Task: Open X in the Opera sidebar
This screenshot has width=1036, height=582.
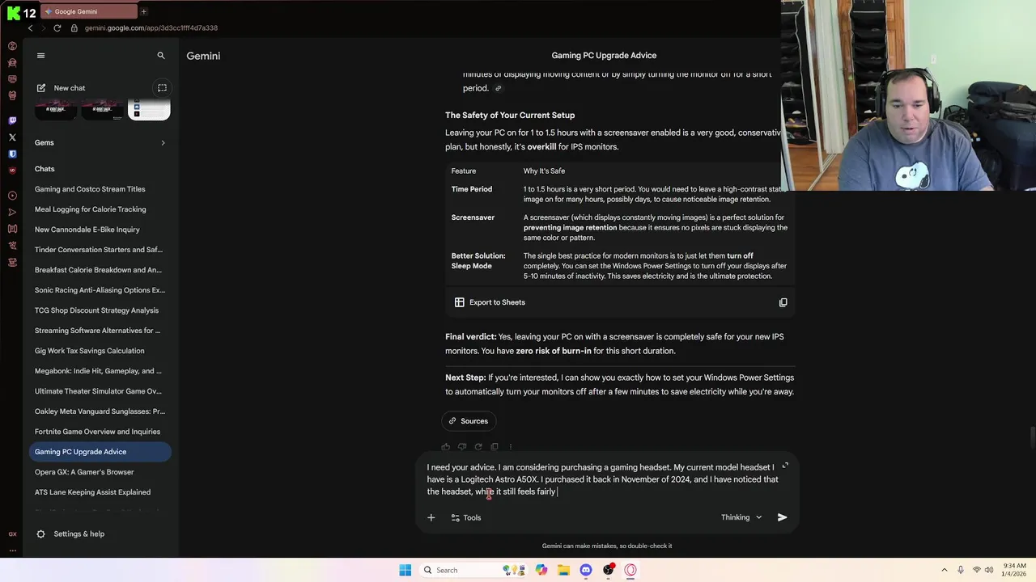Action: (12, 137)
